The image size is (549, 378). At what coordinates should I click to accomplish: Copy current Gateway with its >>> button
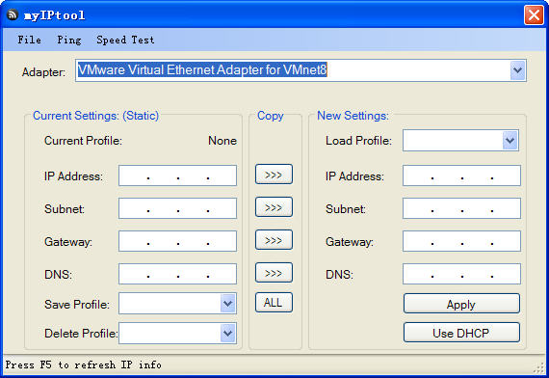tap(274, 240)
